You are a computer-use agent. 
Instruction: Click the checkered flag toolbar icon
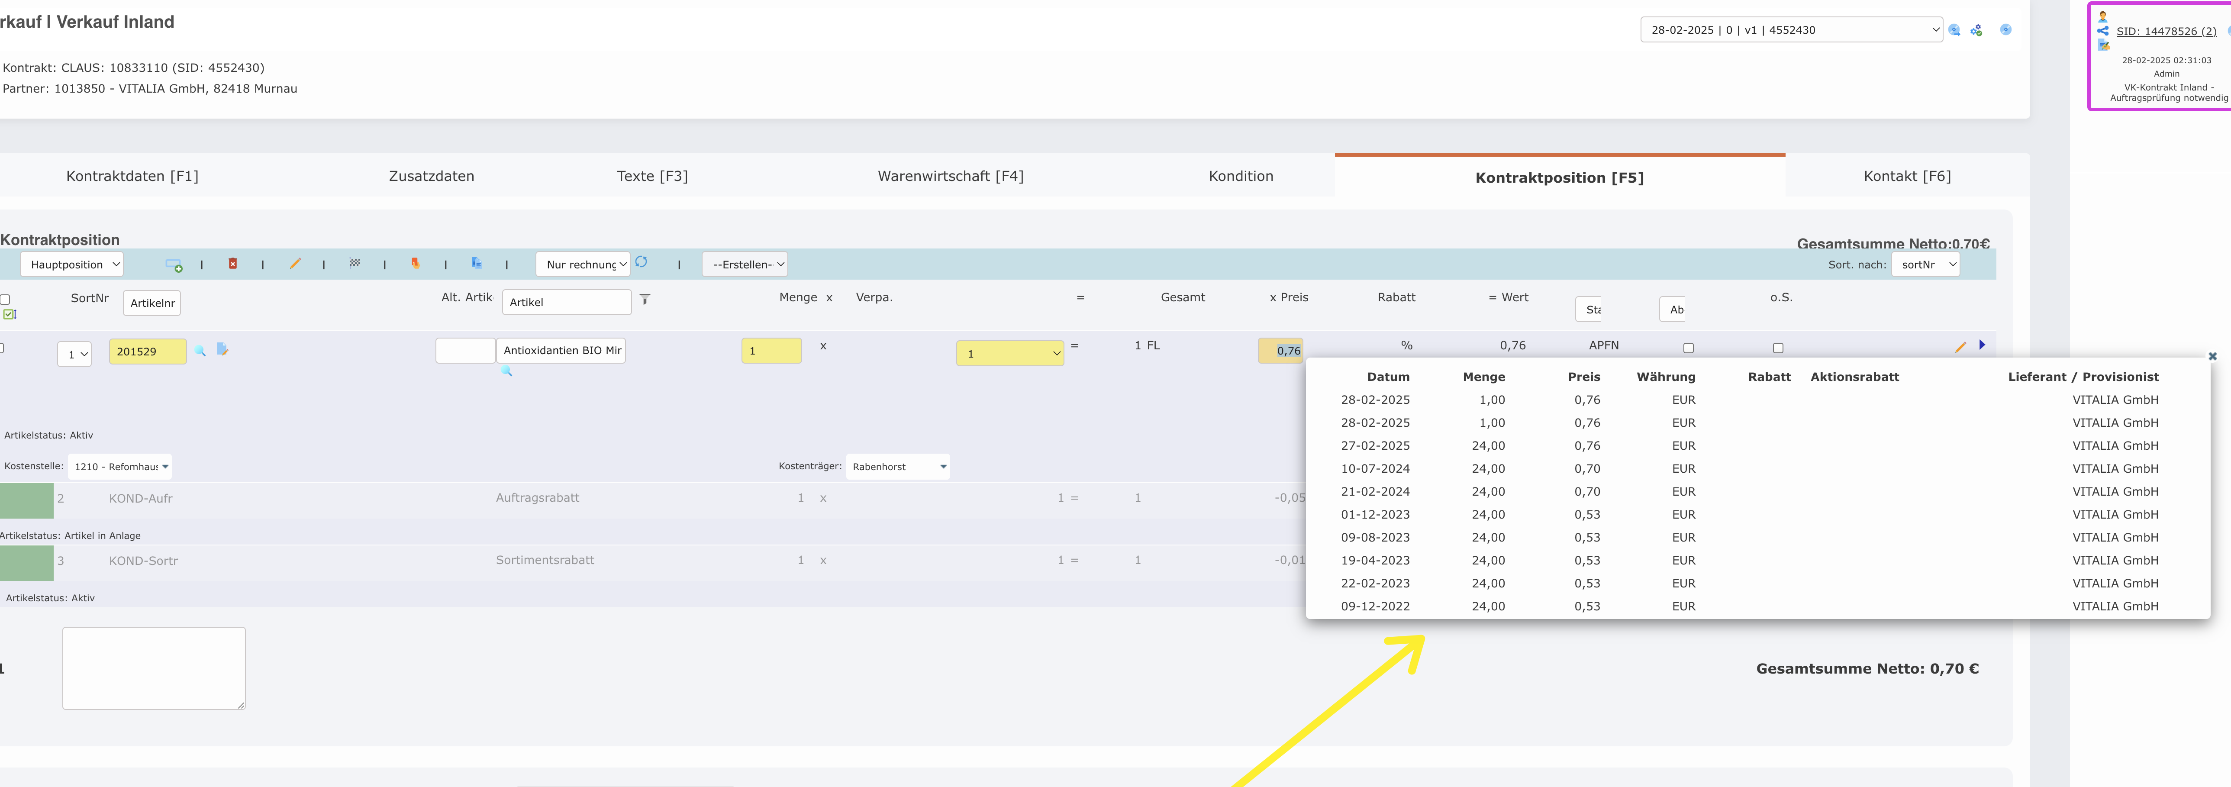click(x=355, y=262)
